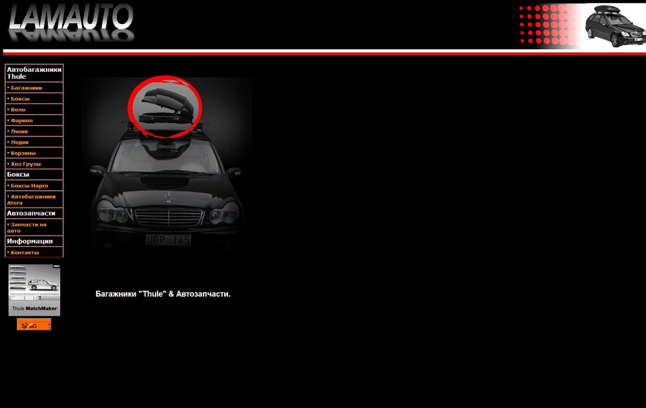The width and height of the screenshot is (646, 408).
Task: Open the Фаркоп category
Action: [21, 120]
